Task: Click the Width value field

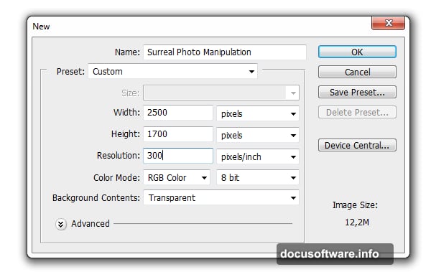Action: pyautogui.click(x=178, y=113)
